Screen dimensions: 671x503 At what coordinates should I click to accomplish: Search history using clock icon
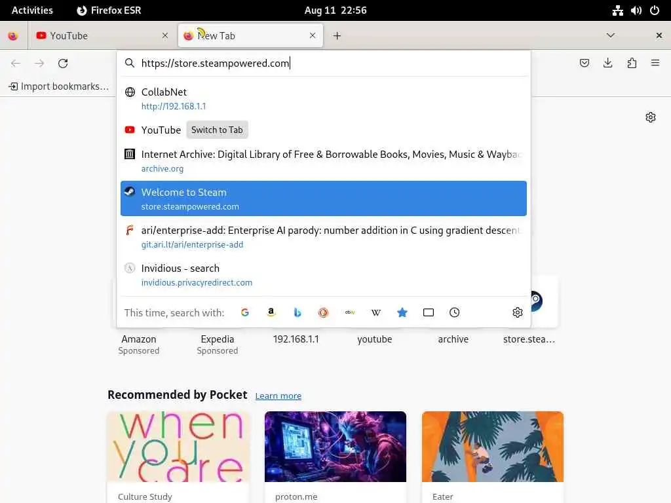click(455, 312)
